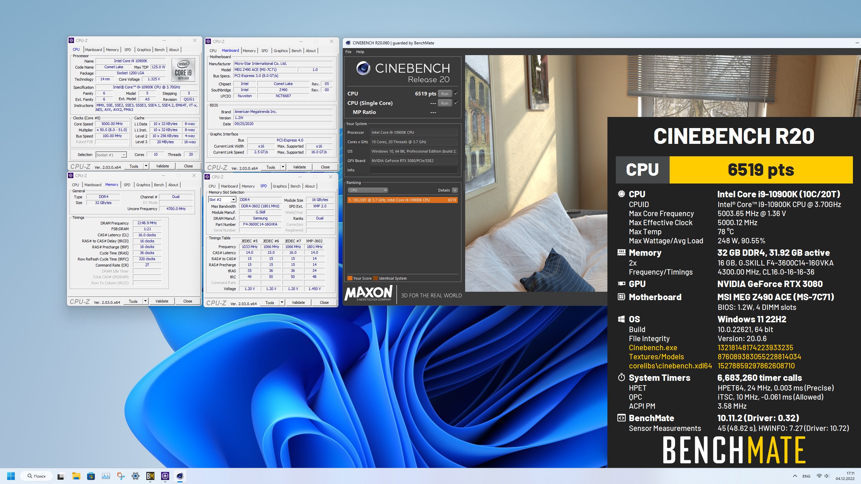Open the clock showing 17:11 04.12.2022
The width and height of the screenshot is (861, 484).
coord(845,476)
